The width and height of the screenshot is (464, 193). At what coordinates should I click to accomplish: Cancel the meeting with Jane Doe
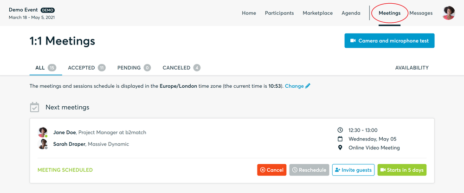(272, 170)
